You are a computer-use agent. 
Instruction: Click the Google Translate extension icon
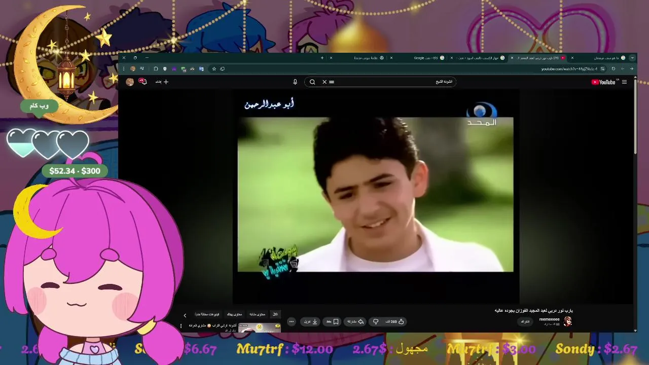201,68
